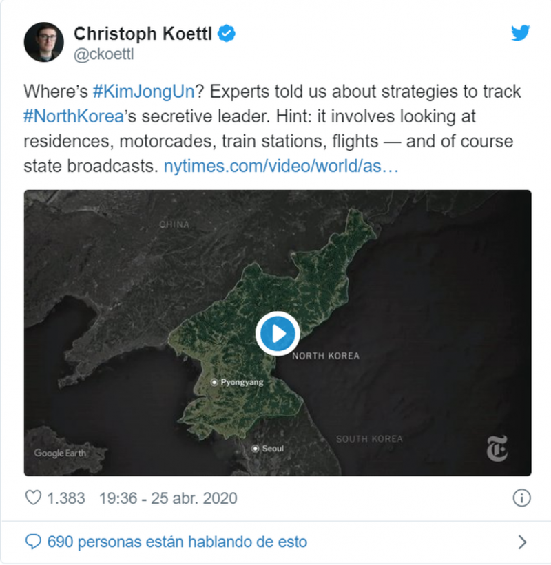Viewport: 551px width, 565px height.
Task: Click the Christoph Koettl display name
Action: coord(143,33)
